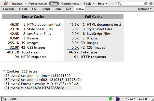Image resolution: width=154 pixels, height=101 pixels.
Task: Select the Stats view
Action: pos(54,4)
